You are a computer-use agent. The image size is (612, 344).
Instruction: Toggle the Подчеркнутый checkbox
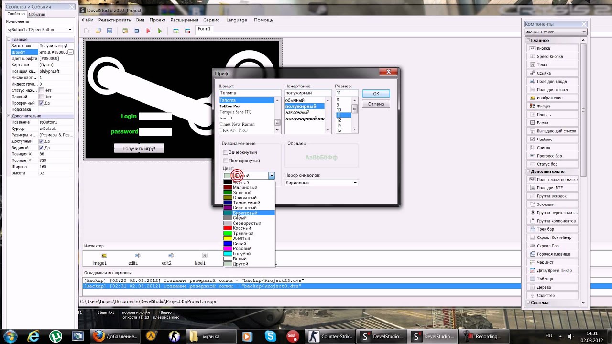tap(226, 161)
